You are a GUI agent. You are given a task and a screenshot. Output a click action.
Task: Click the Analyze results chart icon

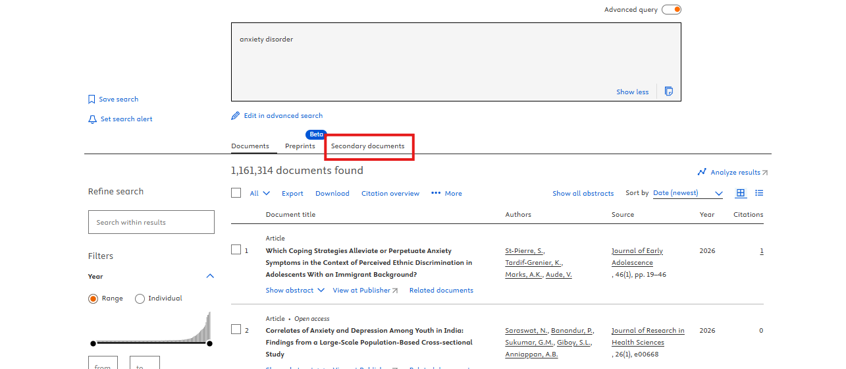pos(702,173)
